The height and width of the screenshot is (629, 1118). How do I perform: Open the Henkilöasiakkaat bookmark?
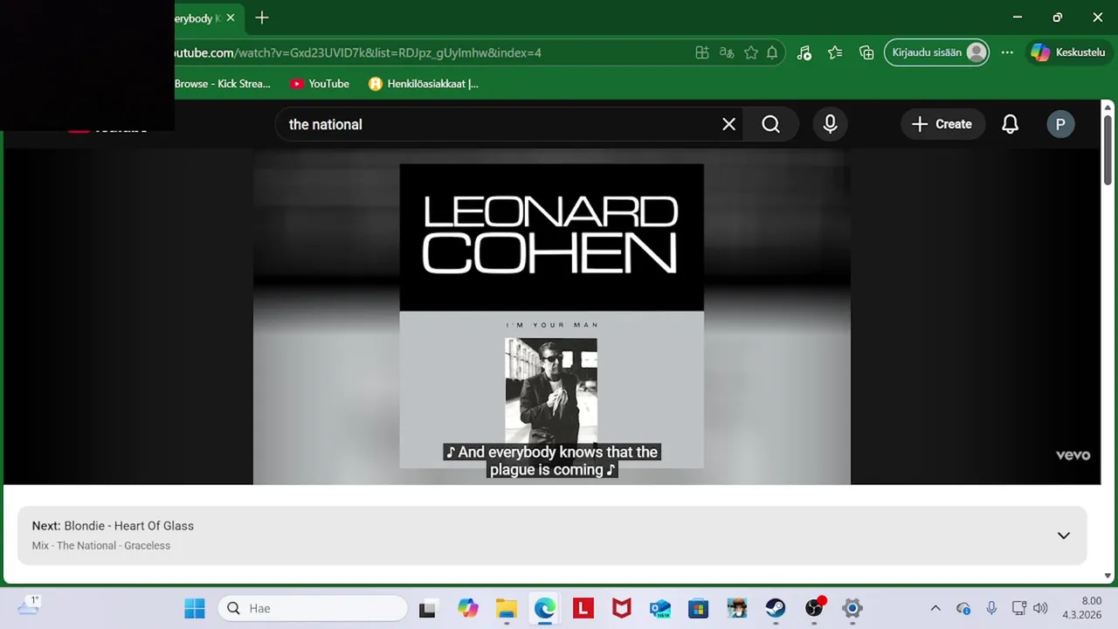[424, 84]
